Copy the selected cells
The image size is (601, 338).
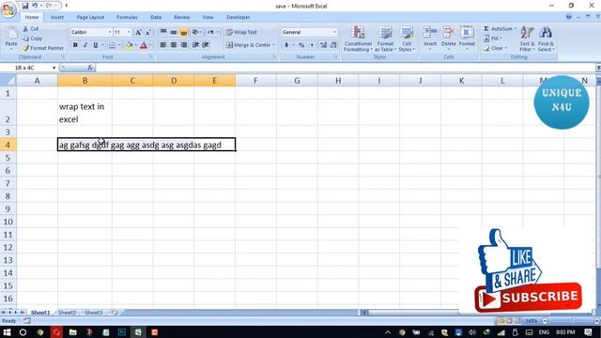click(33, 38)
